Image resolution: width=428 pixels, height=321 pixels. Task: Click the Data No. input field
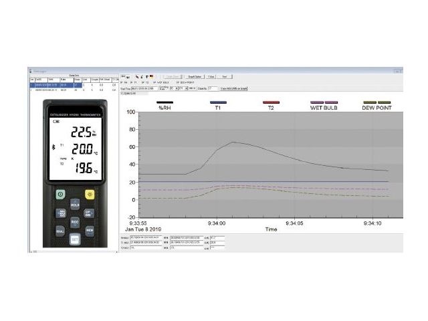point(213,88)
